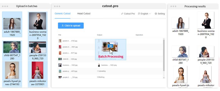Screen dimensions: 220x91
Task: Click adult-1867889_1920 label in Upload in batches window
Action: click(x=12, y=33)
